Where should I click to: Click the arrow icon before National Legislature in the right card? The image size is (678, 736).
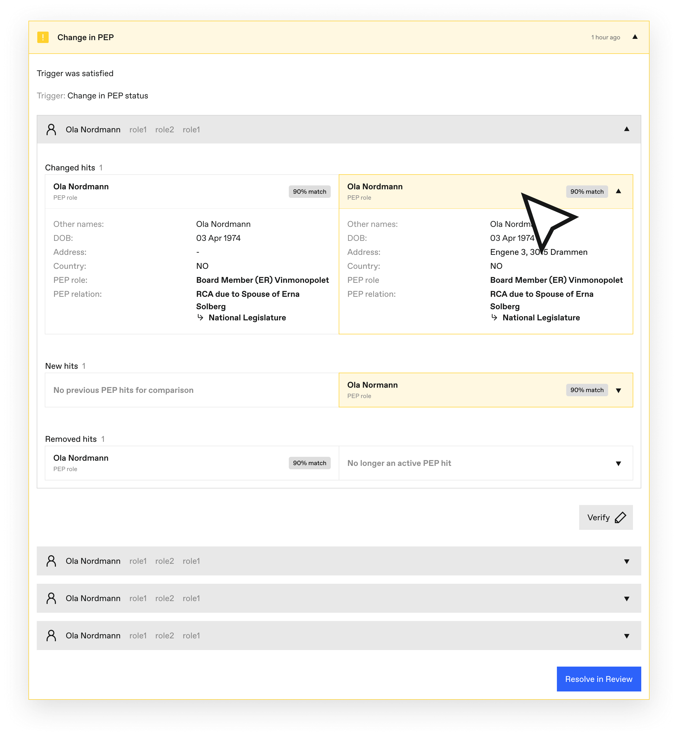494,317
